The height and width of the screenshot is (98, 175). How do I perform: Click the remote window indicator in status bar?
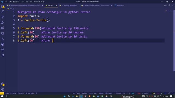2,93
